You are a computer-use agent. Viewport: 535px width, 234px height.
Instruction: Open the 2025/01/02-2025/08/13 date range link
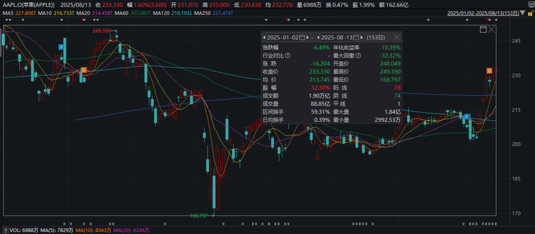click(483, 13)
